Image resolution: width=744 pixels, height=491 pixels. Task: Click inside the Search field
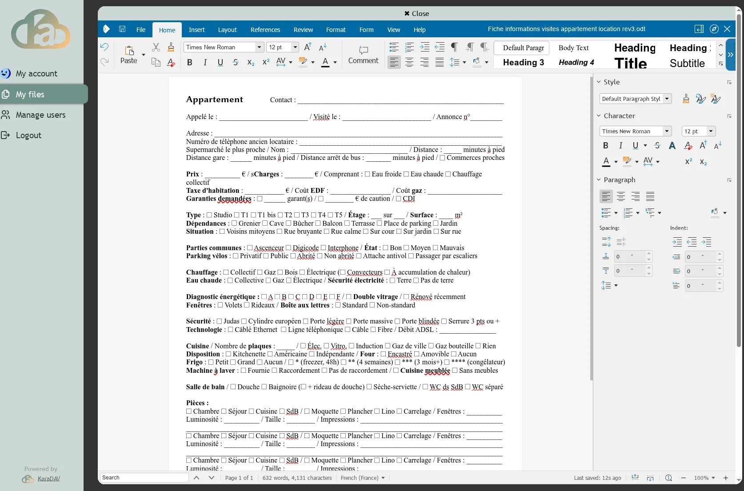pos(142,477)
